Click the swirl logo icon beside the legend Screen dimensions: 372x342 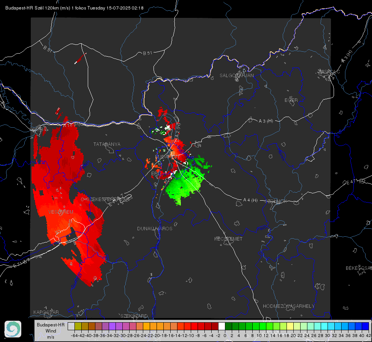pyautogui.click(x=13, y=329)
